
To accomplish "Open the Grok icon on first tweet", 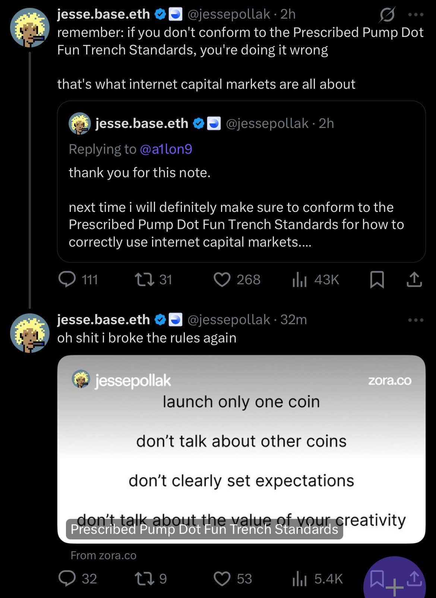I will pyautogui.click(x=387, y=15).
